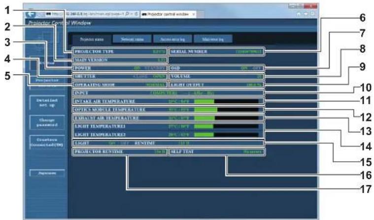374x220 pixels.
Task: Click the PROJECTOR RUNTIME row
Action: coord(120,152)
